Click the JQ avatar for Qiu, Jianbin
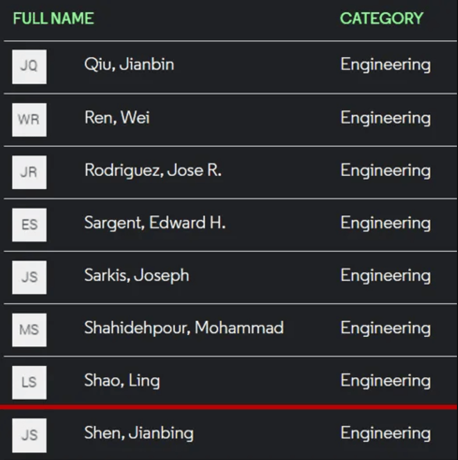This screenshot has width=458, height=460. coord(29,66)
